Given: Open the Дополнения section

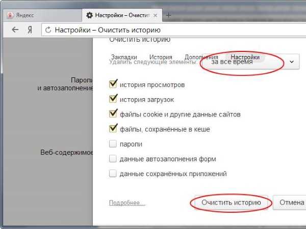Looking at the screenshot, I should point(201,57).
